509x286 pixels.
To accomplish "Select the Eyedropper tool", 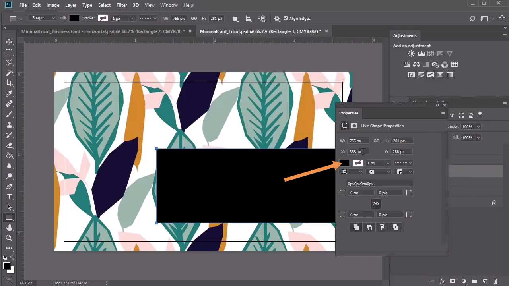I will [x=9, y=93].
